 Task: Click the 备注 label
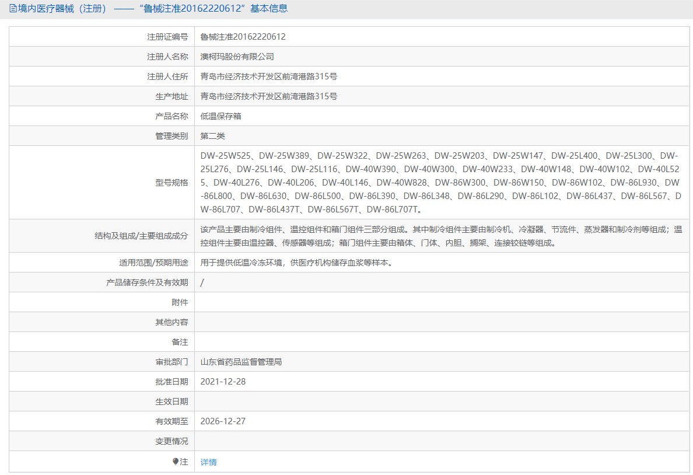pyautogui.click(x=180, y=343)
